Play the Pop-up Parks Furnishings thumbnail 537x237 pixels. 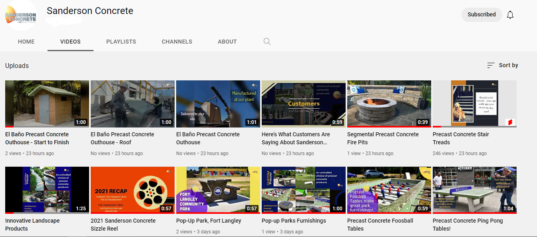tap(304, 190)
